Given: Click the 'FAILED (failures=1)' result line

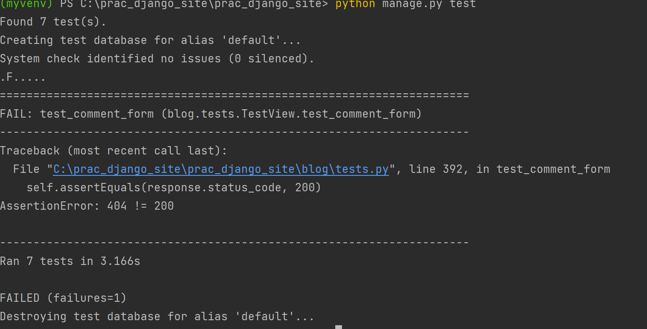Looking at the screenshot, I should coord(63,298).
